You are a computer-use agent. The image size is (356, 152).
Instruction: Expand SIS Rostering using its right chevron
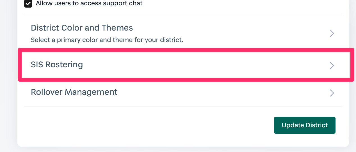click(x=332, y=65)
